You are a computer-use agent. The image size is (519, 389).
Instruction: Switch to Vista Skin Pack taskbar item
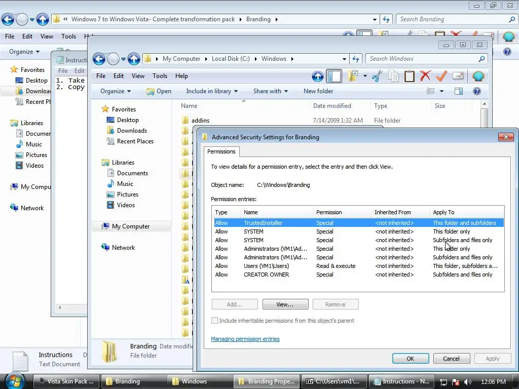click(x=66, y=381)
